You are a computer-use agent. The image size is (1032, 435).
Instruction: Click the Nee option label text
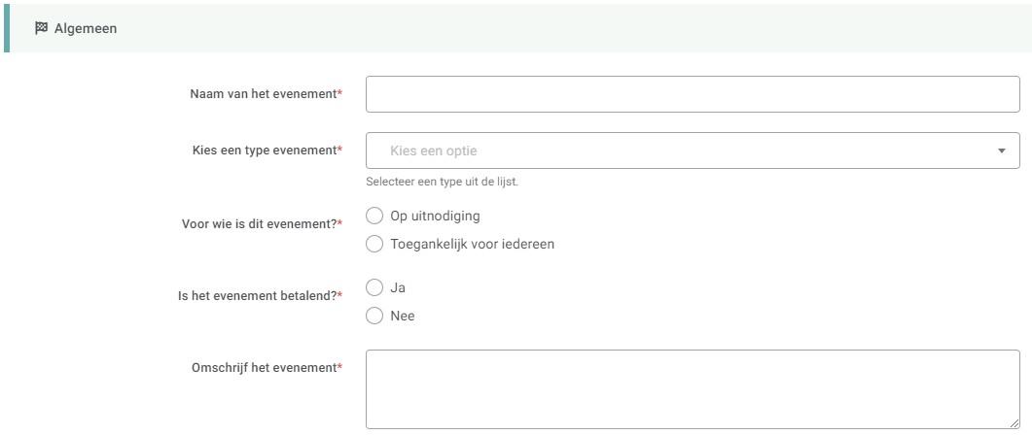click(402, 316)
